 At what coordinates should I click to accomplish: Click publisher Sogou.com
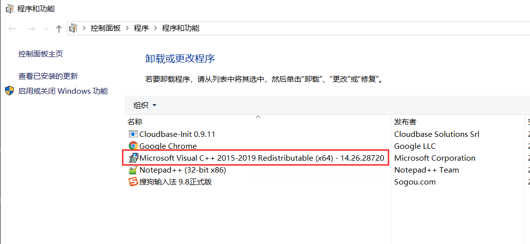pos(415,182)
